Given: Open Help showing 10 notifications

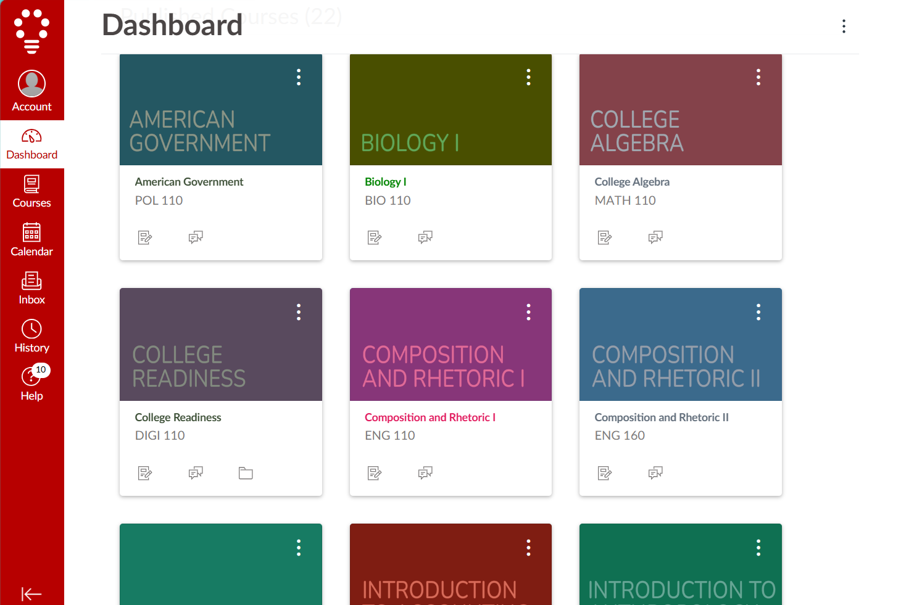Looking at the screenshot, I should click(31, 382).
